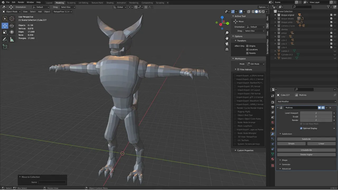The width and height of the screenshot is (338, 190).
Task: Click the pin icon in properties header
Action: click(335, 95)
